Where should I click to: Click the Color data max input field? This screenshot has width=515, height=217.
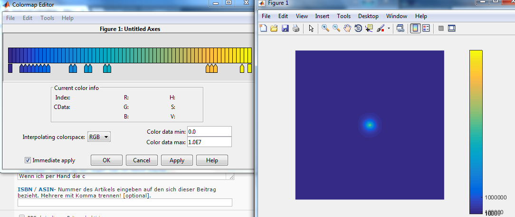(209, 142)
